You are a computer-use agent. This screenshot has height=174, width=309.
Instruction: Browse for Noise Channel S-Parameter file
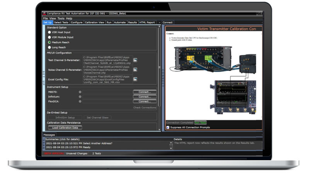135,70
